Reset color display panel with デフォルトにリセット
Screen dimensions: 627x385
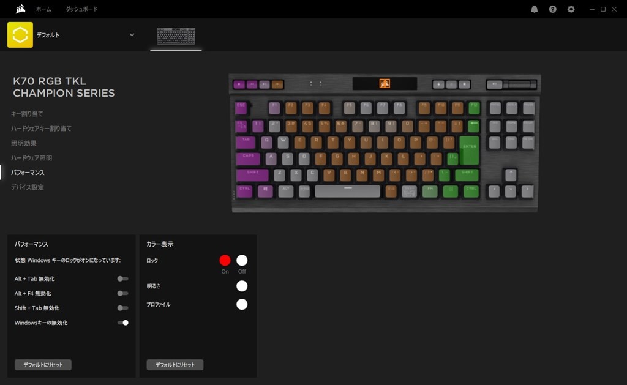tap(175, 365)
